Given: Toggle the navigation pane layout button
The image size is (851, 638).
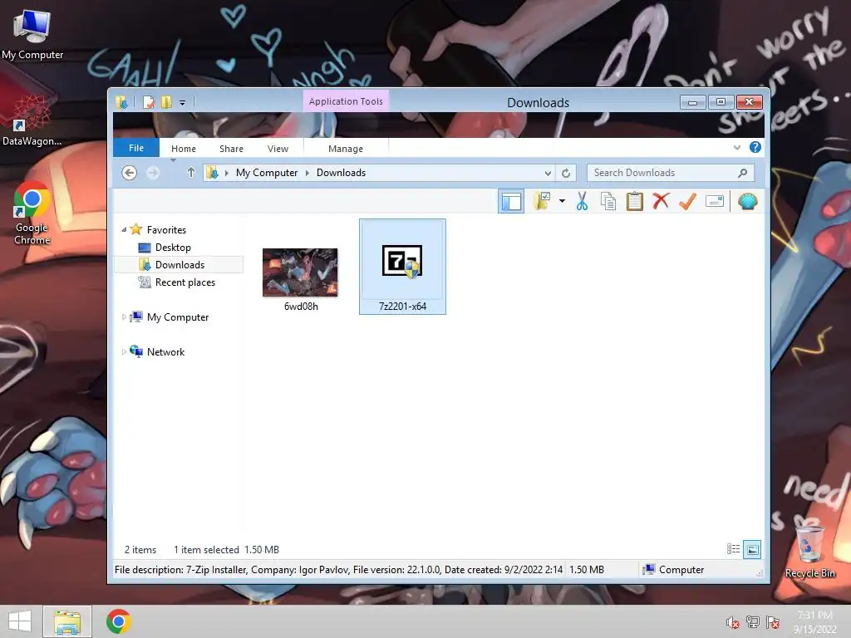Looking at the screenshot, I should pyautogui.click(x=511, y=202).
